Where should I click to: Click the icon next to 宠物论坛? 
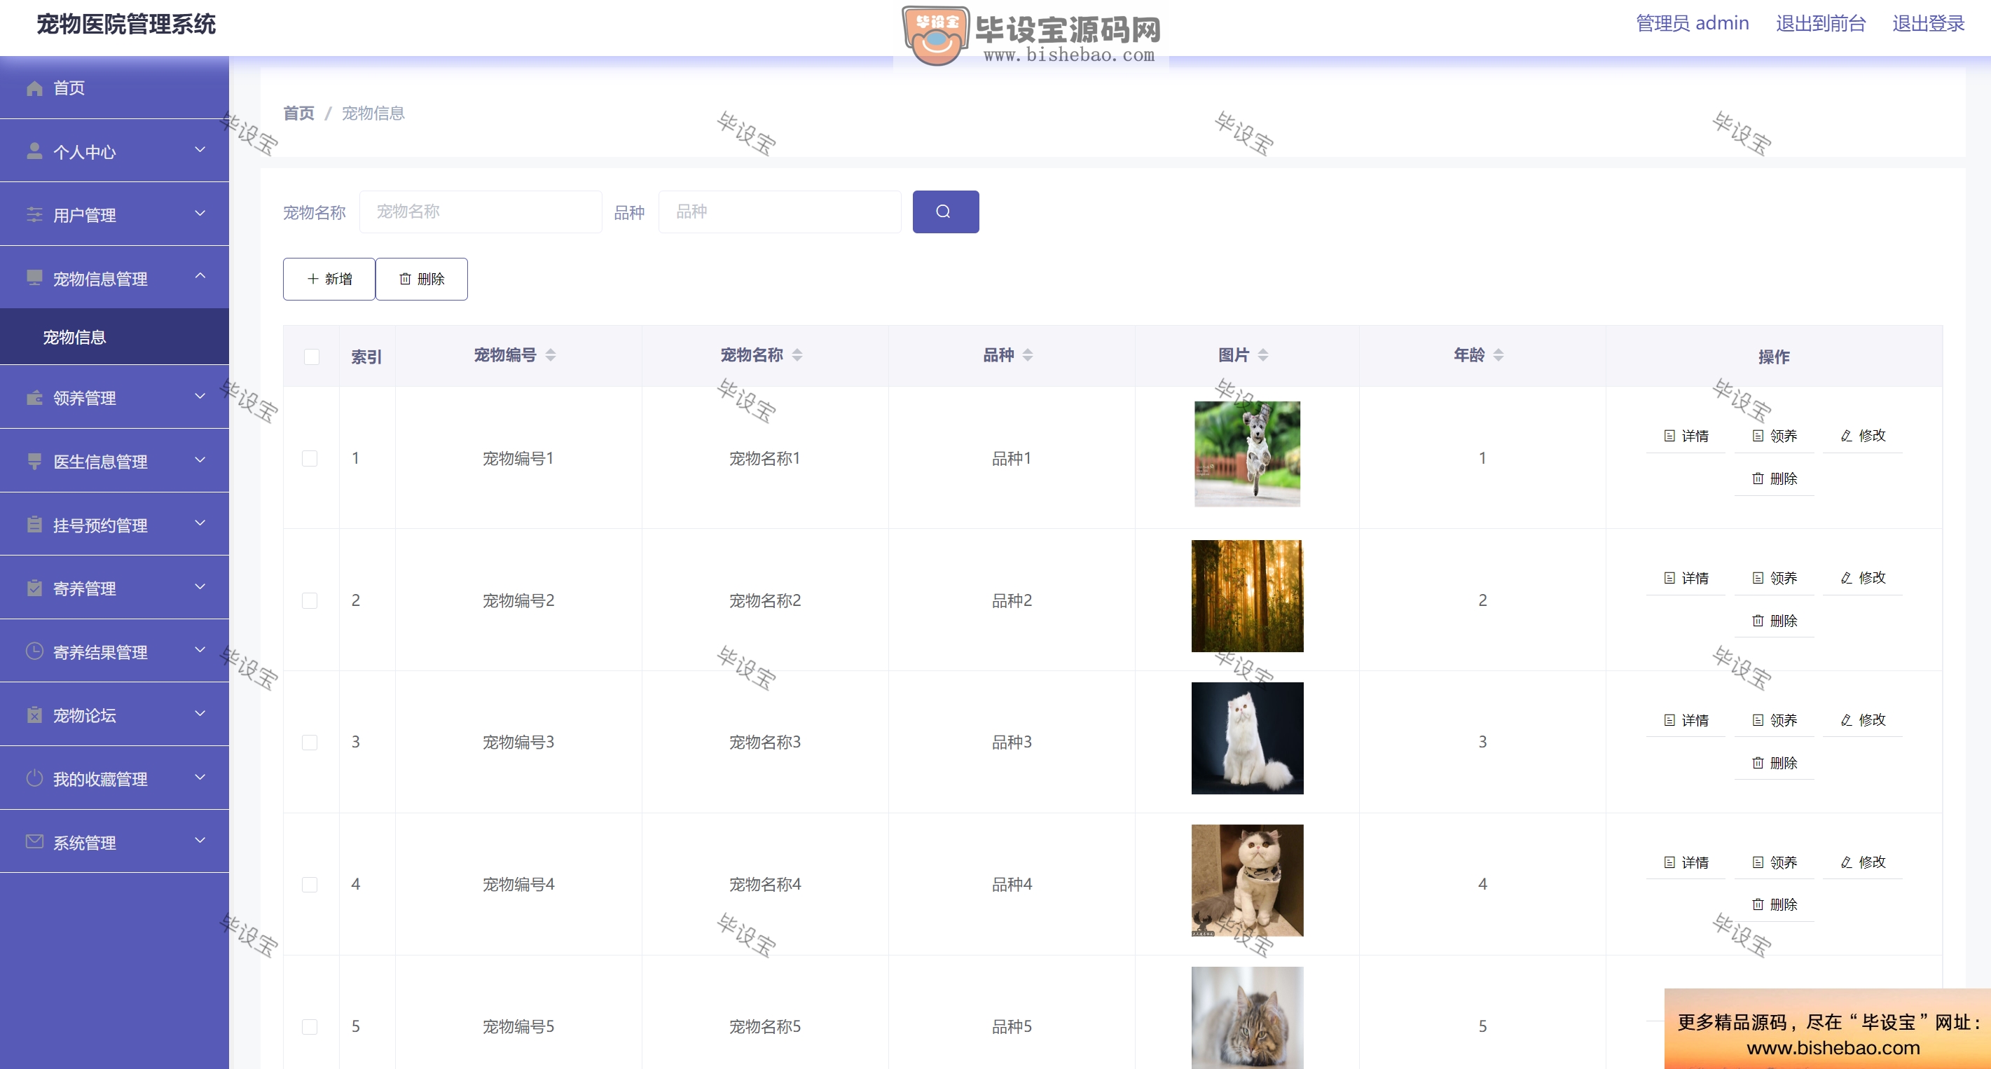[x=34, y=715]
